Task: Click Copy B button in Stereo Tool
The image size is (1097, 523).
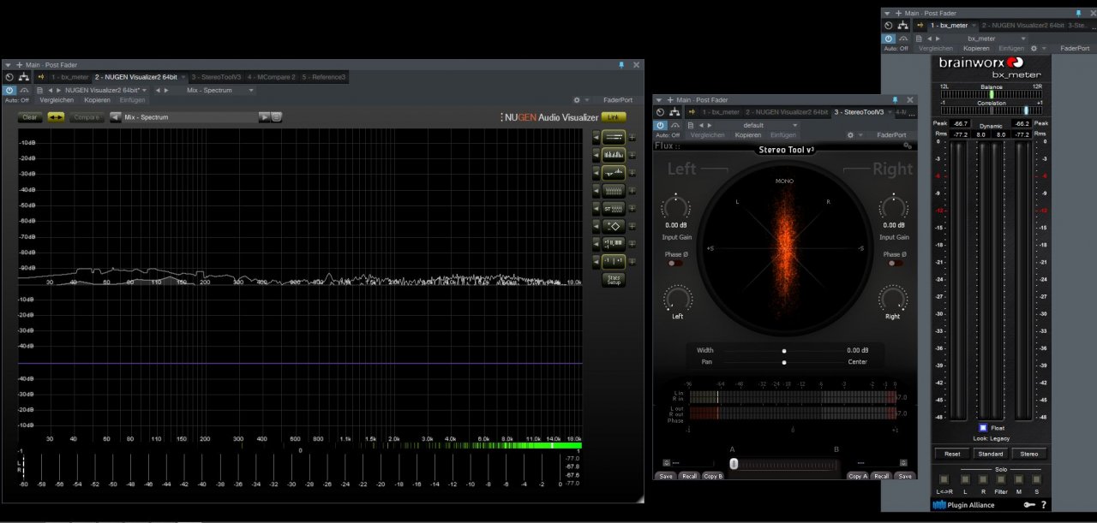Action: point(713,476)
